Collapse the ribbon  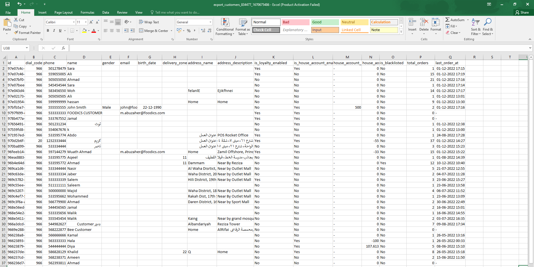pos(530,39)
